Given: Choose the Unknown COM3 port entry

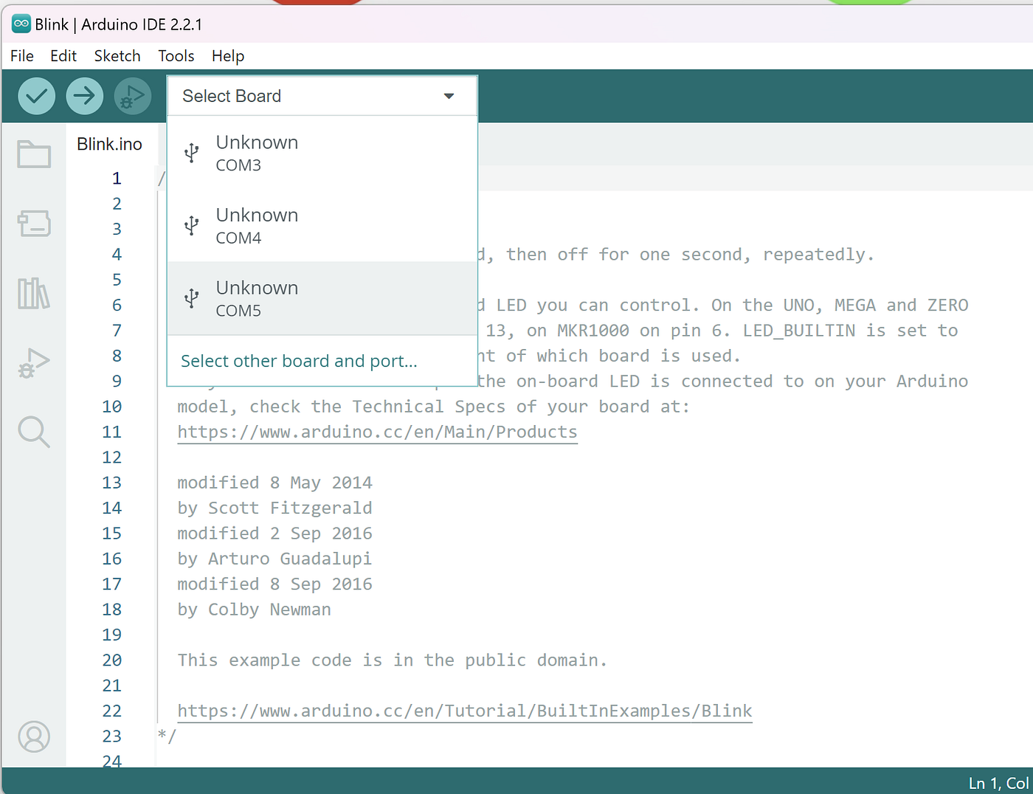Looking at the screenshot, I should click(x=322, y=153).
